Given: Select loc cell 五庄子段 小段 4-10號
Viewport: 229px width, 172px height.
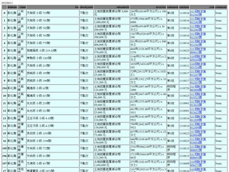Looking at the screenshot, I should (x=53, y=118).
